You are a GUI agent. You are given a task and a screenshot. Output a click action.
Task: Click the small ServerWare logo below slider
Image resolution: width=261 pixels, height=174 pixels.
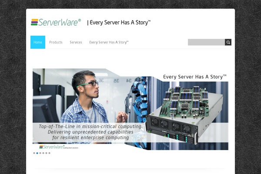(59, 147)
